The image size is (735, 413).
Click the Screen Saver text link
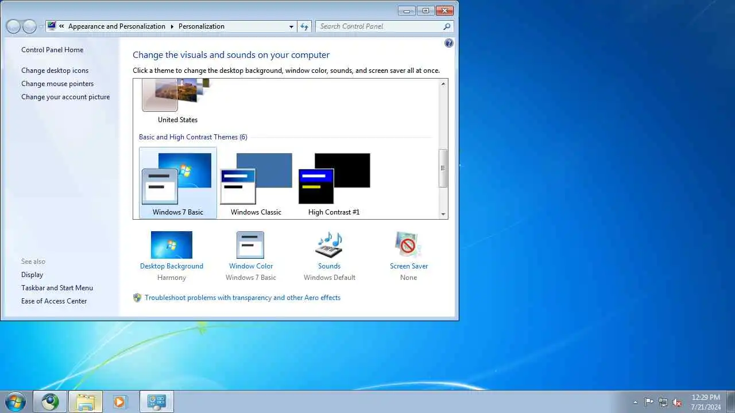click(x=409, y=266)
